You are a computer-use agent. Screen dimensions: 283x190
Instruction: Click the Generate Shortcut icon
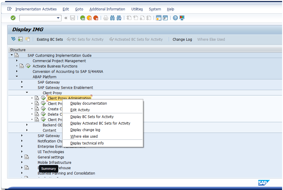pyautogui.click(x=165, y=18)
